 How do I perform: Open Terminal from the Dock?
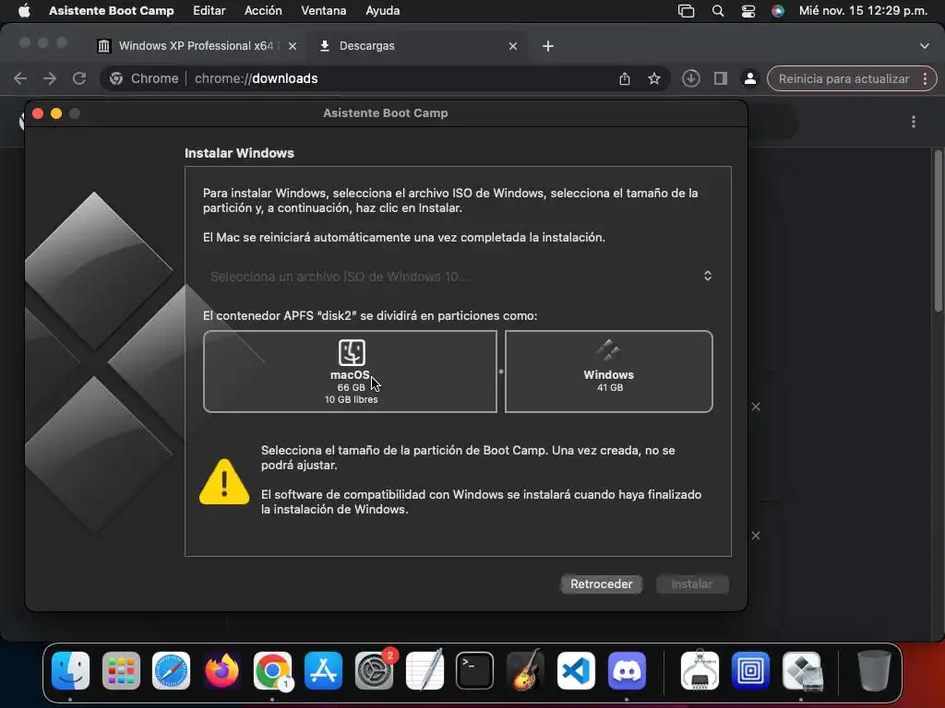(x=475, y=671)
